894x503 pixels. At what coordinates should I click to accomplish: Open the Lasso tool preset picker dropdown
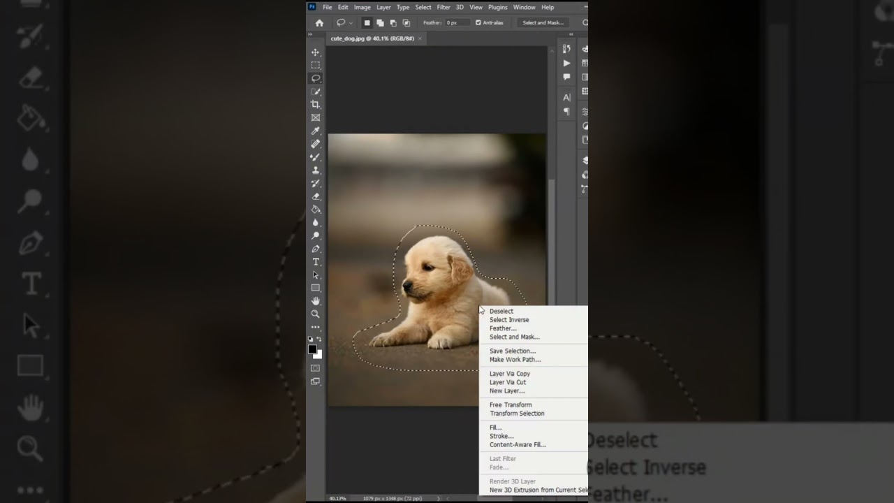[350, 22]
